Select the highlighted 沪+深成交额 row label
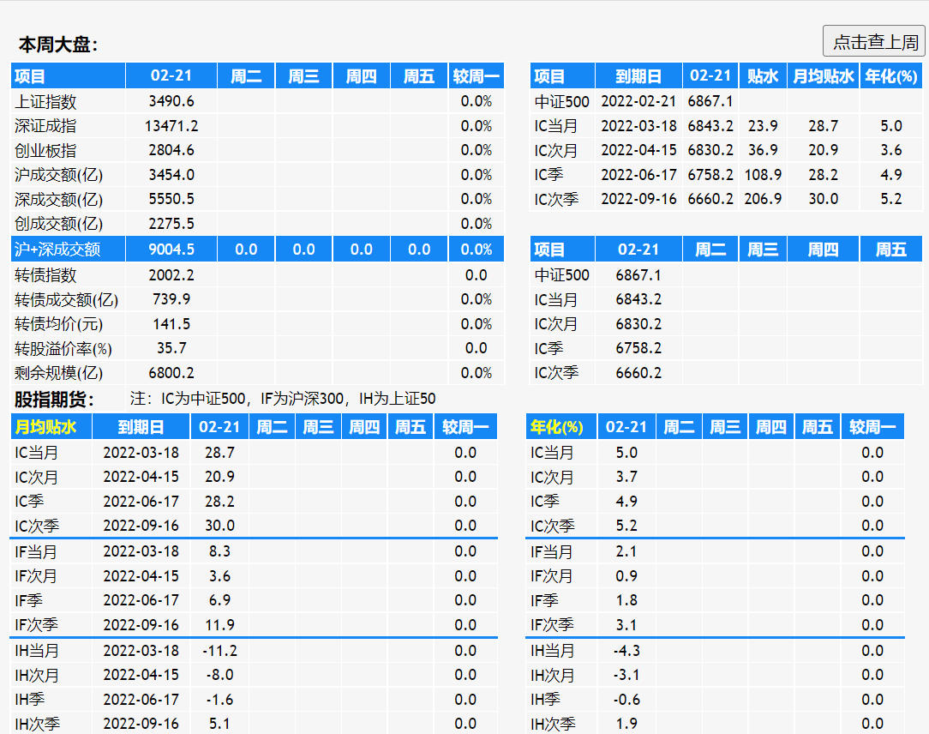This screenshot has height=734, width=929. [57, 250]
